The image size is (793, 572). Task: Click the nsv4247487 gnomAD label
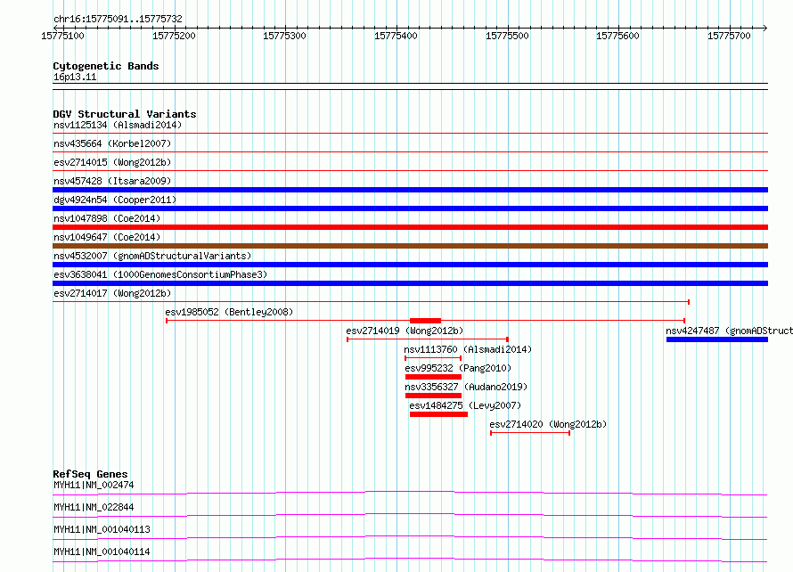(x=729, y=331)
